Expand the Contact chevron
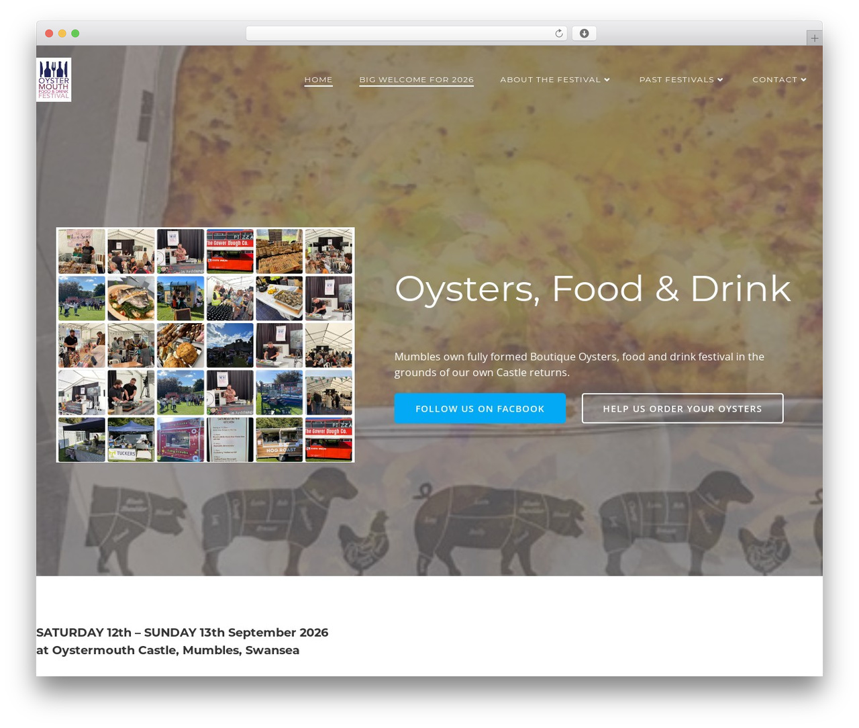 (x=803, y=80)
